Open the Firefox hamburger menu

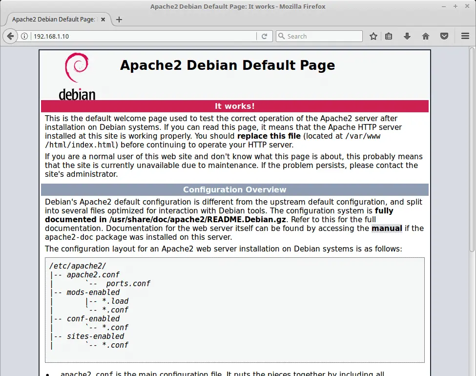[x=465, y=36]
